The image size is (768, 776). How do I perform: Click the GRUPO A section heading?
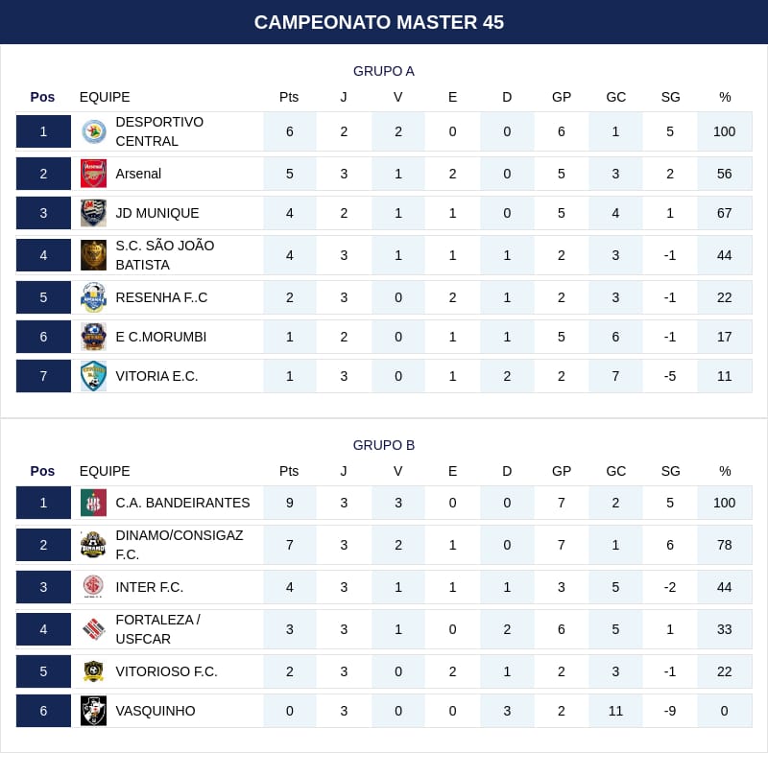coord(384,71)
